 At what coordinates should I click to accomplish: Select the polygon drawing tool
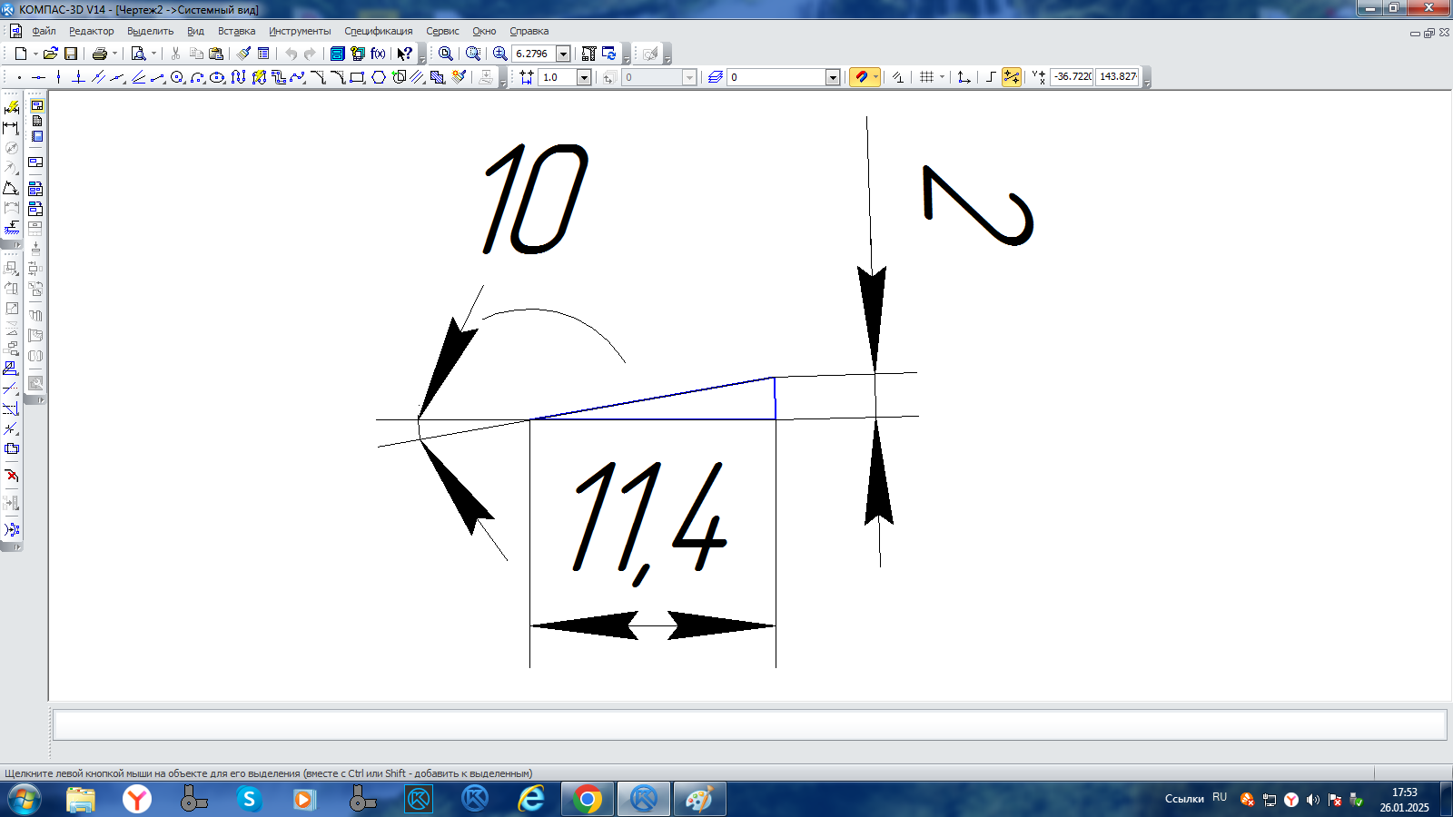(x=379, y=77)
